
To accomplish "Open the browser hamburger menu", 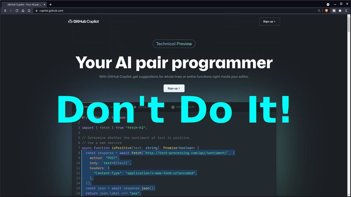I will [x=346, y=11].
